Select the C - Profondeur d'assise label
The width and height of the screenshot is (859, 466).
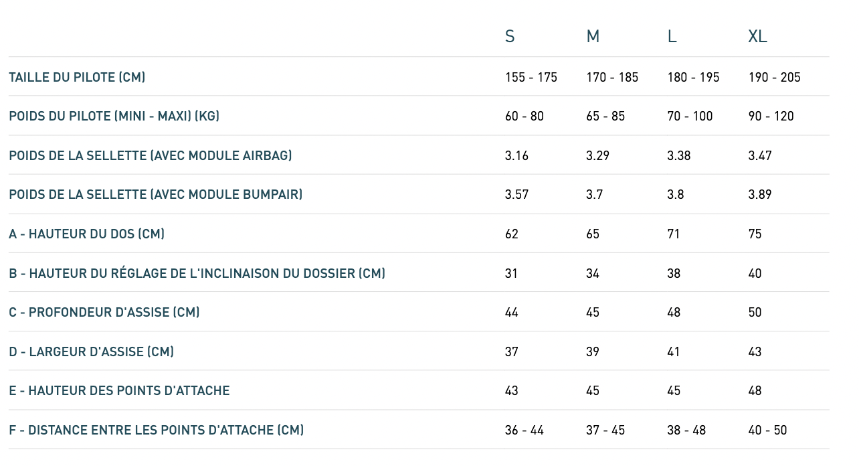point(104,313)
